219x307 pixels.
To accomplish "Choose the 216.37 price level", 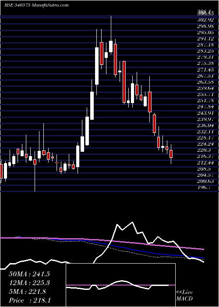I will point(206,157).
